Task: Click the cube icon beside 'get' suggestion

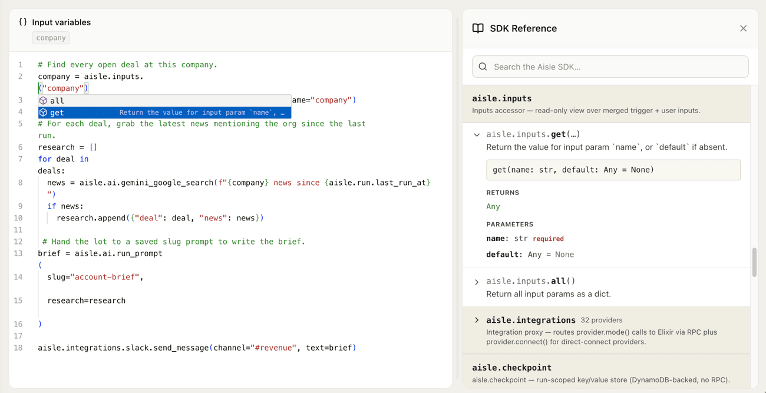Action: 43,113
